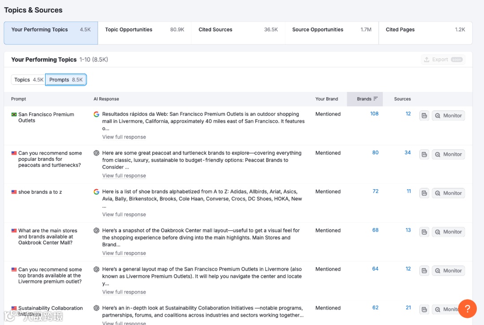This screenshot has width=484, height=325.
Task: Monitor the peacoats and turtlenecks prompt
Action: point(448,155)
